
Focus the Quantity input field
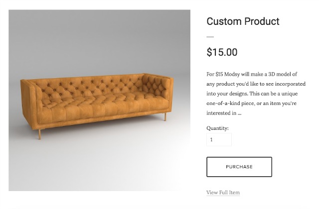219,139
